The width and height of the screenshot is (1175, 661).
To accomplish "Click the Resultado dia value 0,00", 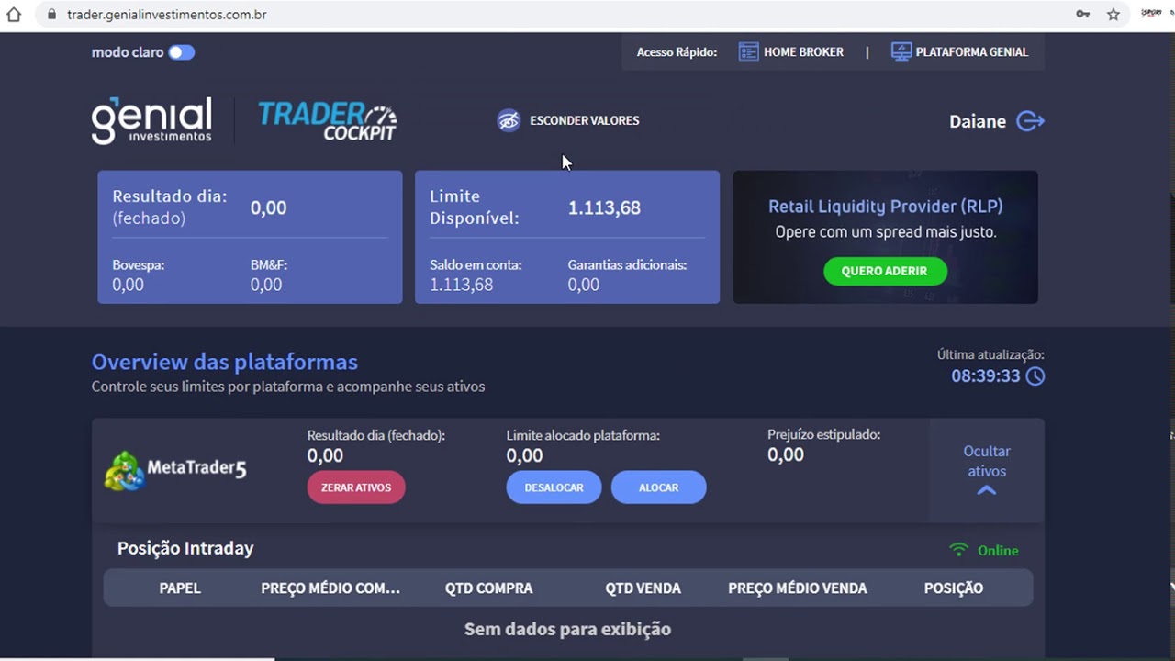I will coord(268,208).
